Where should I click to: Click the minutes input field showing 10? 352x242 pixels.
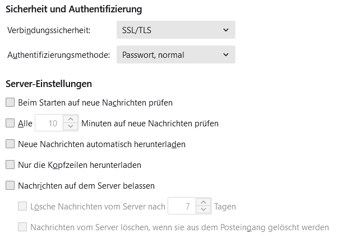pos(49,123)
